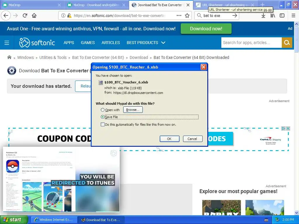Screen dimensions: 299x224
Task: Click the forward navigation arrow
Action: [15, 15]
